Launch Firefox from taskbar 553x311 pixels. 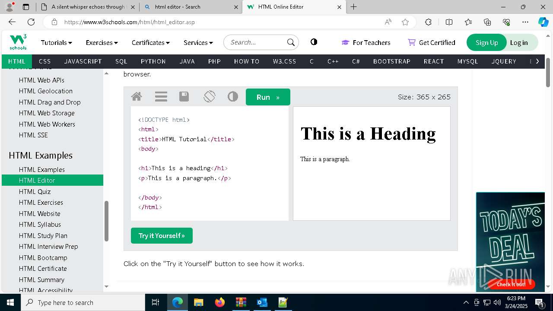tap(220, 302)
